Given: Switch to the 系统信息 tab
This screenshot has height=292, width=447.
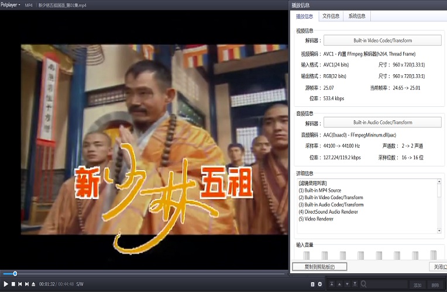Looking at the screenshot, I should click(357, 16).
